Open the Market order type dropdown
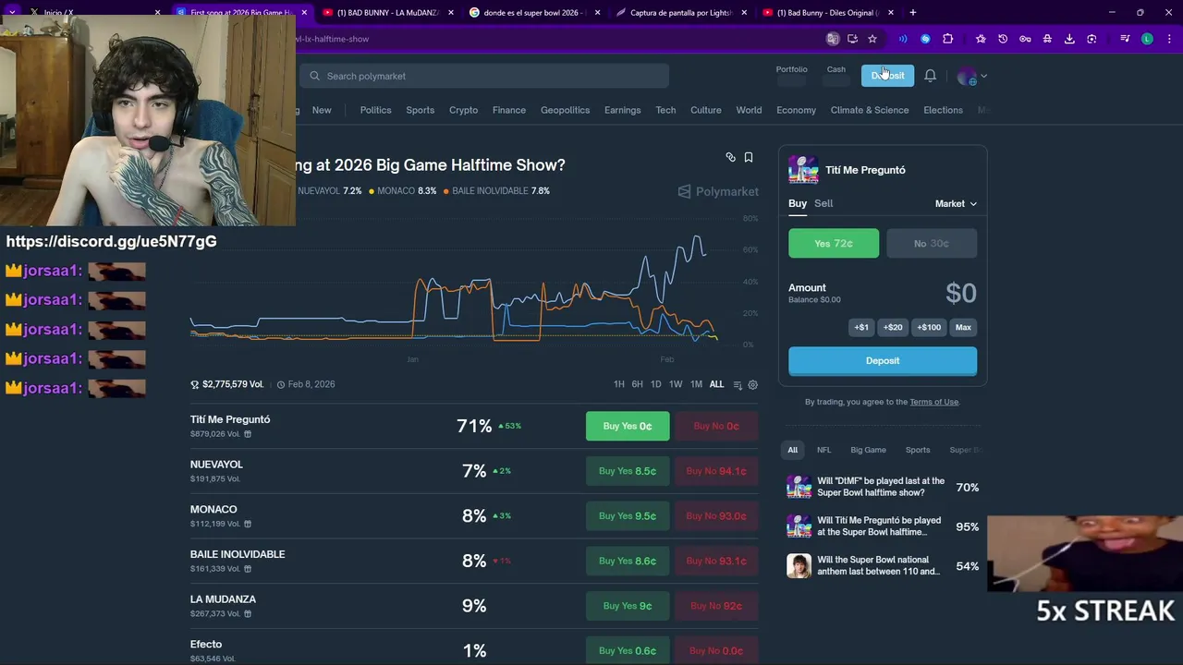The width and height of the screenshot is (1183, 665). [x=956, y=203]
